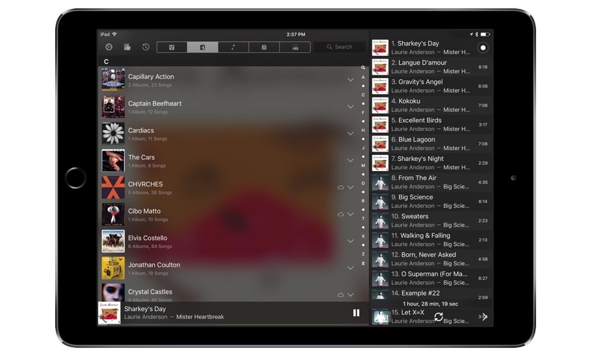Tap the cloud icon on Crystal Castles row
Viewport: 593px width, 358px height.
(x=340, y=295)
